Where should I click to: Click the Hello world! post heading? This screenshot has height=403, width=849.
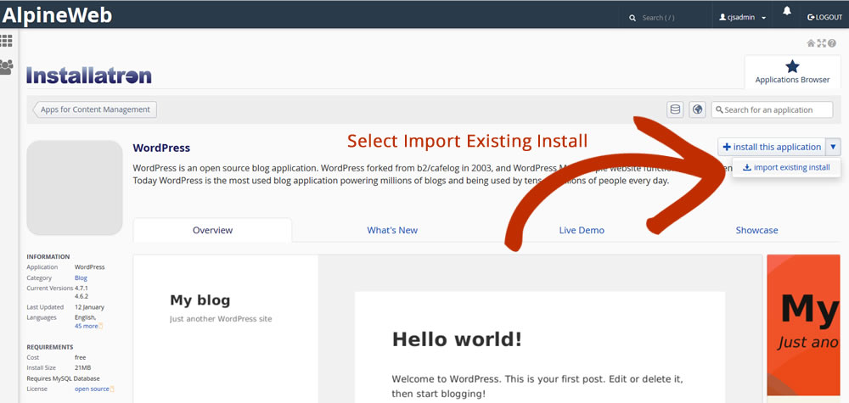point(457,339)
